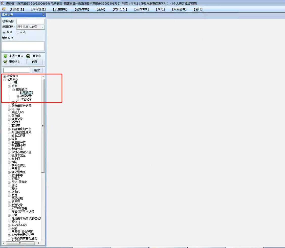Click the 审核通过 envelope icon
285x248 pixels.
tap(6, 62)
